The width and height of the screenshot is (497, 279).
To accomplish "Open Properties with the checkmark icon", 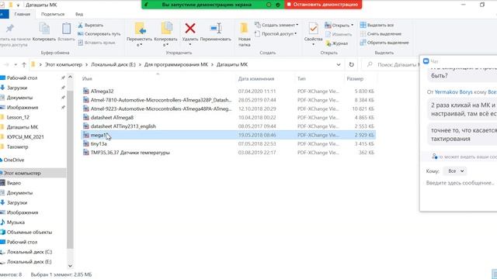I will point(313,29).
